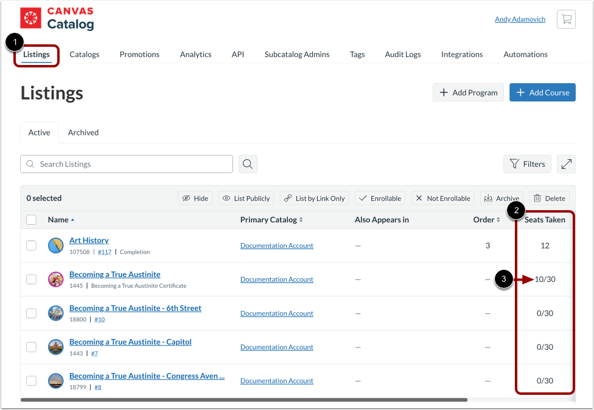Open the shopping cart icon
594x410 pixels.
coord(566,19)
